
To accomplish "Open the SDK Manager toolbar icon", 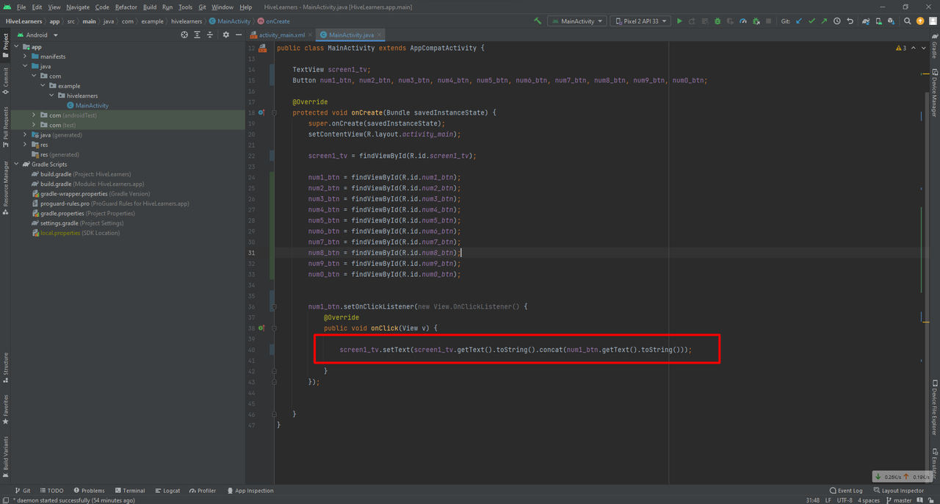I will tap(892, 21).
